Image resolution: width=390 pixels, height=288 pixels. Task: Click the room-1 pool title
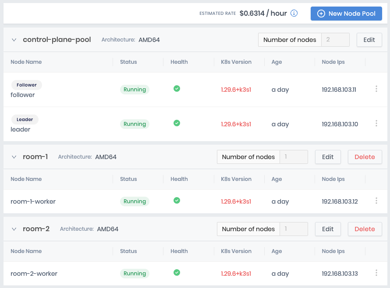35,157
